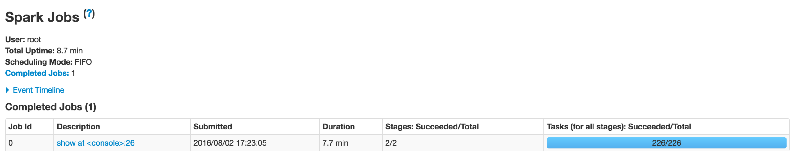Expand the Event Timeline disclosure triangle

point(7,90)
